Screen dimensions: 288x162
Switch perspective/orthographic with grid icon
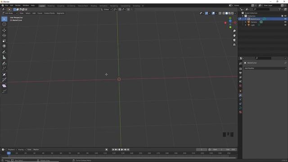click(234, 45)
